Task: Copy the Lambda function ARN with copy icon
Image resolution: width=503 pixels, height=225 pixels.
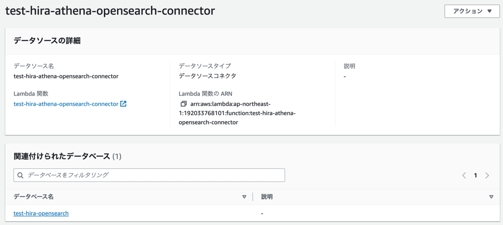Action: tap(183, 103)
